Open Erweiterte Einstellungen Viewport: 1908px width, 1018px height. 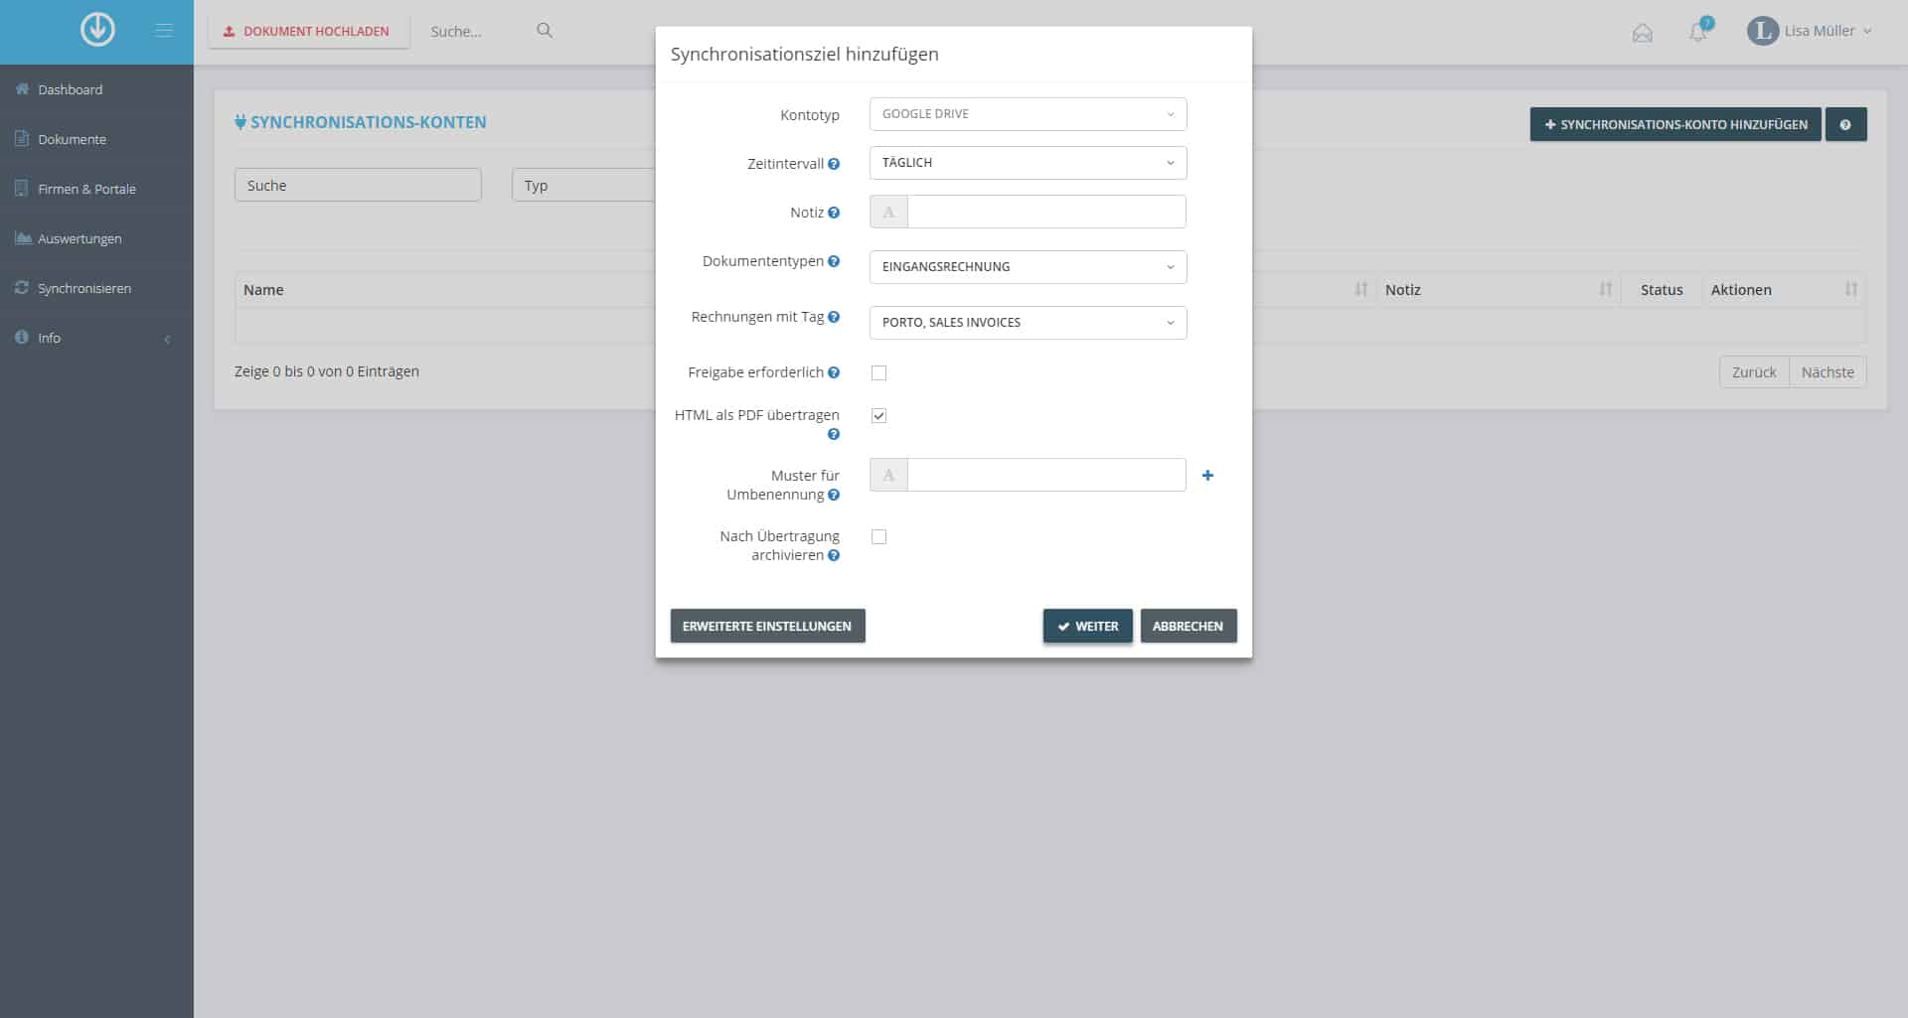coord(767,626)
